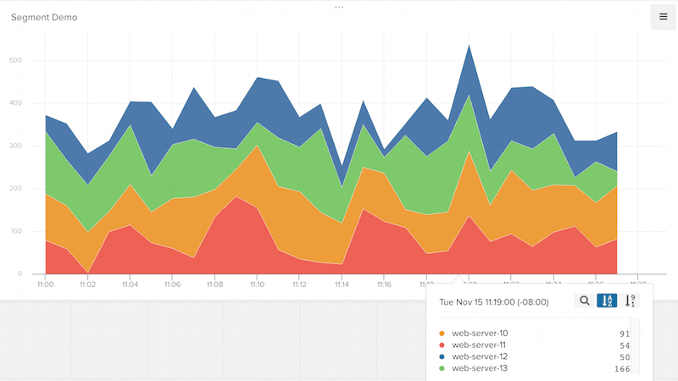This screenshot has width=678, height=381.
Task: Click the 11:14 tick on time axis
Action: point(342,285)
